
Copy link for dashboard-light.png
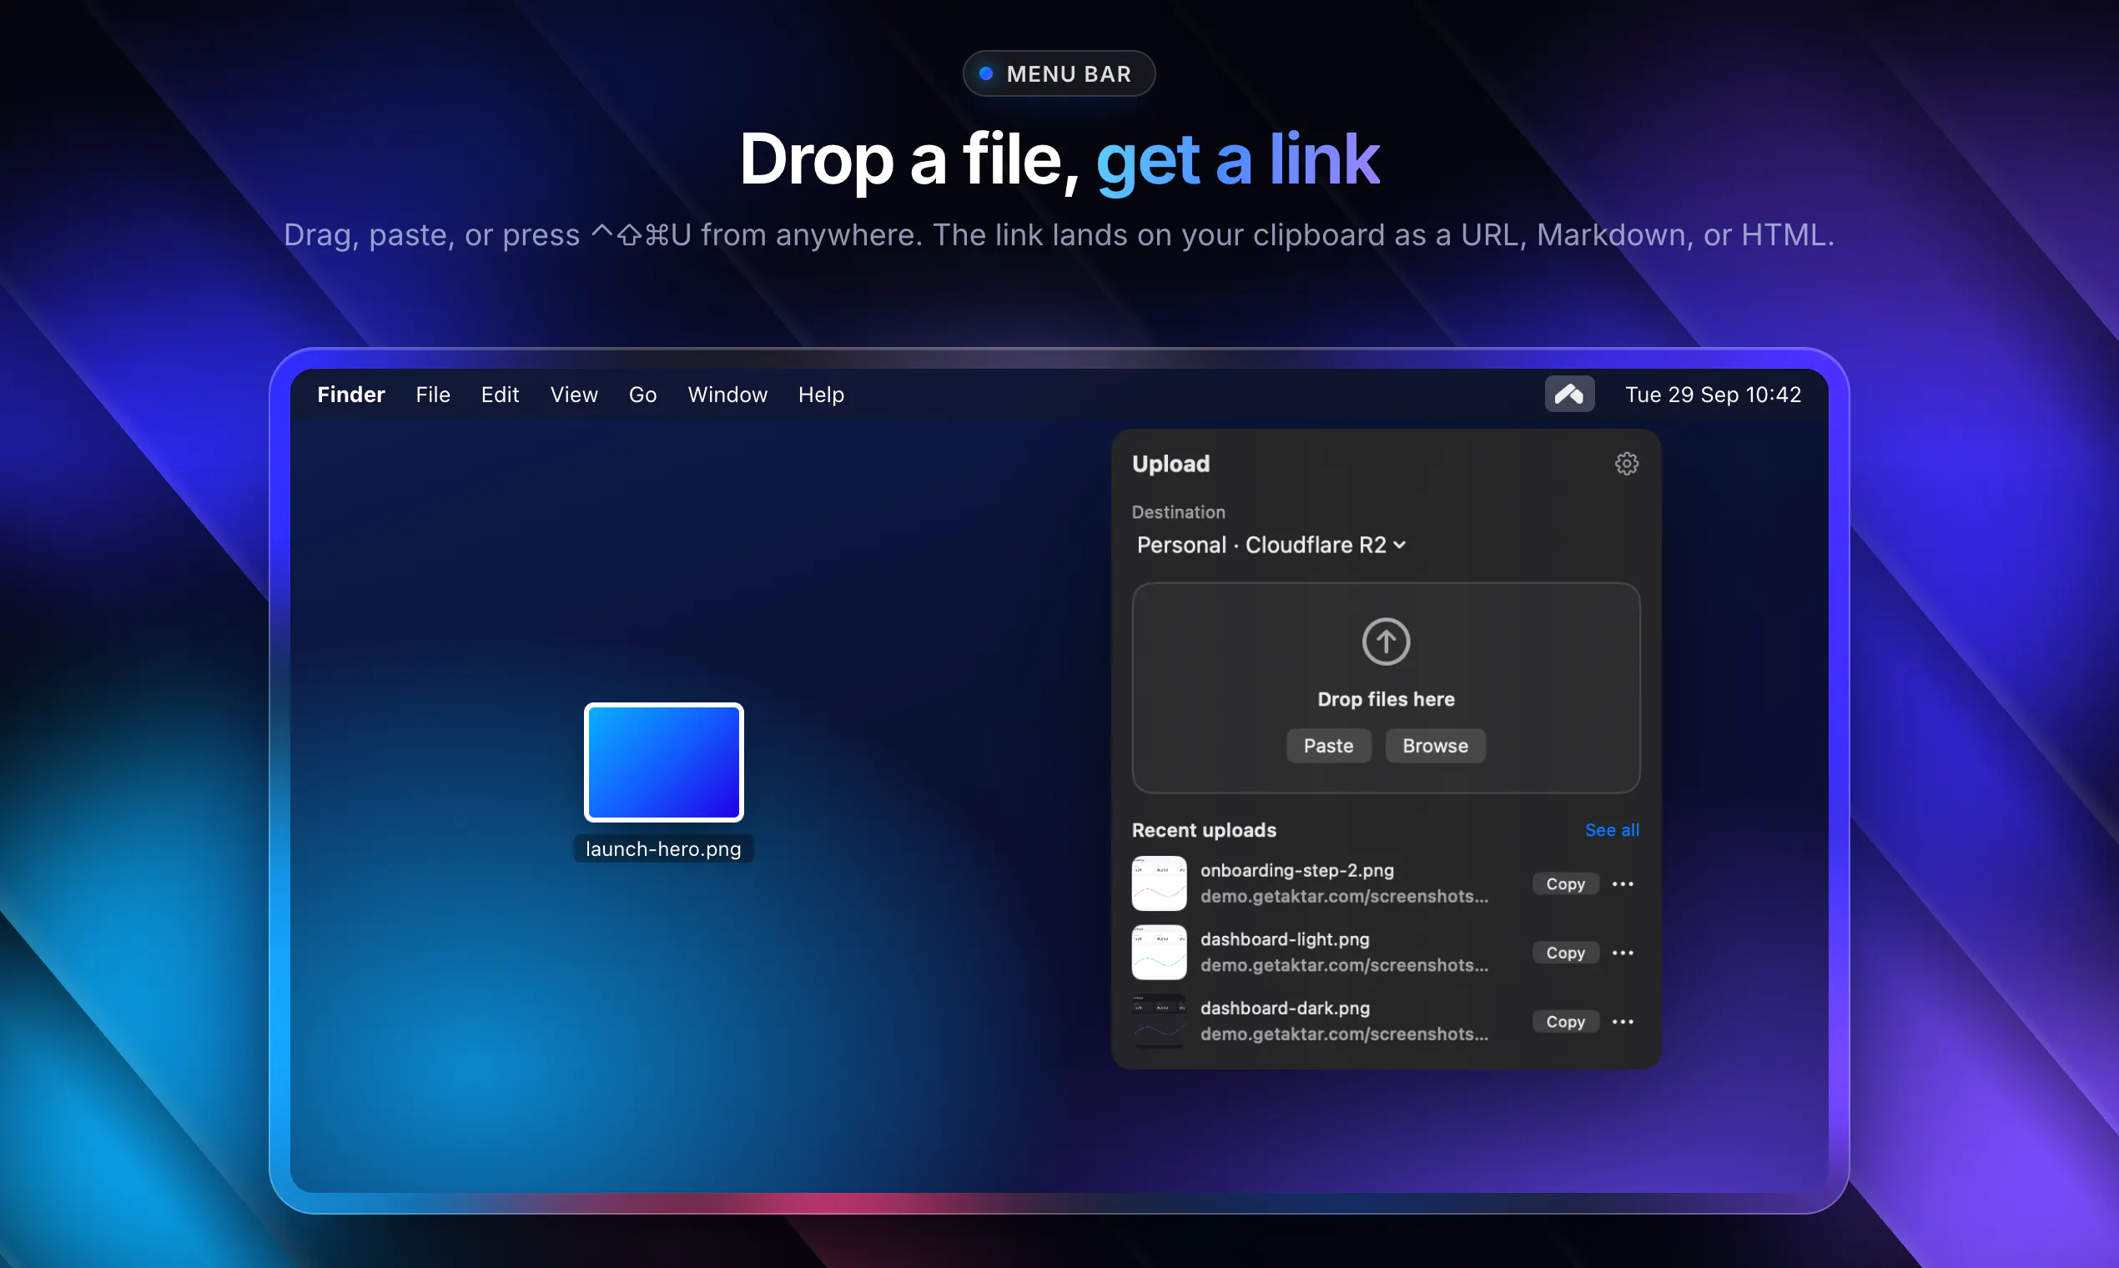point(1564,953)
